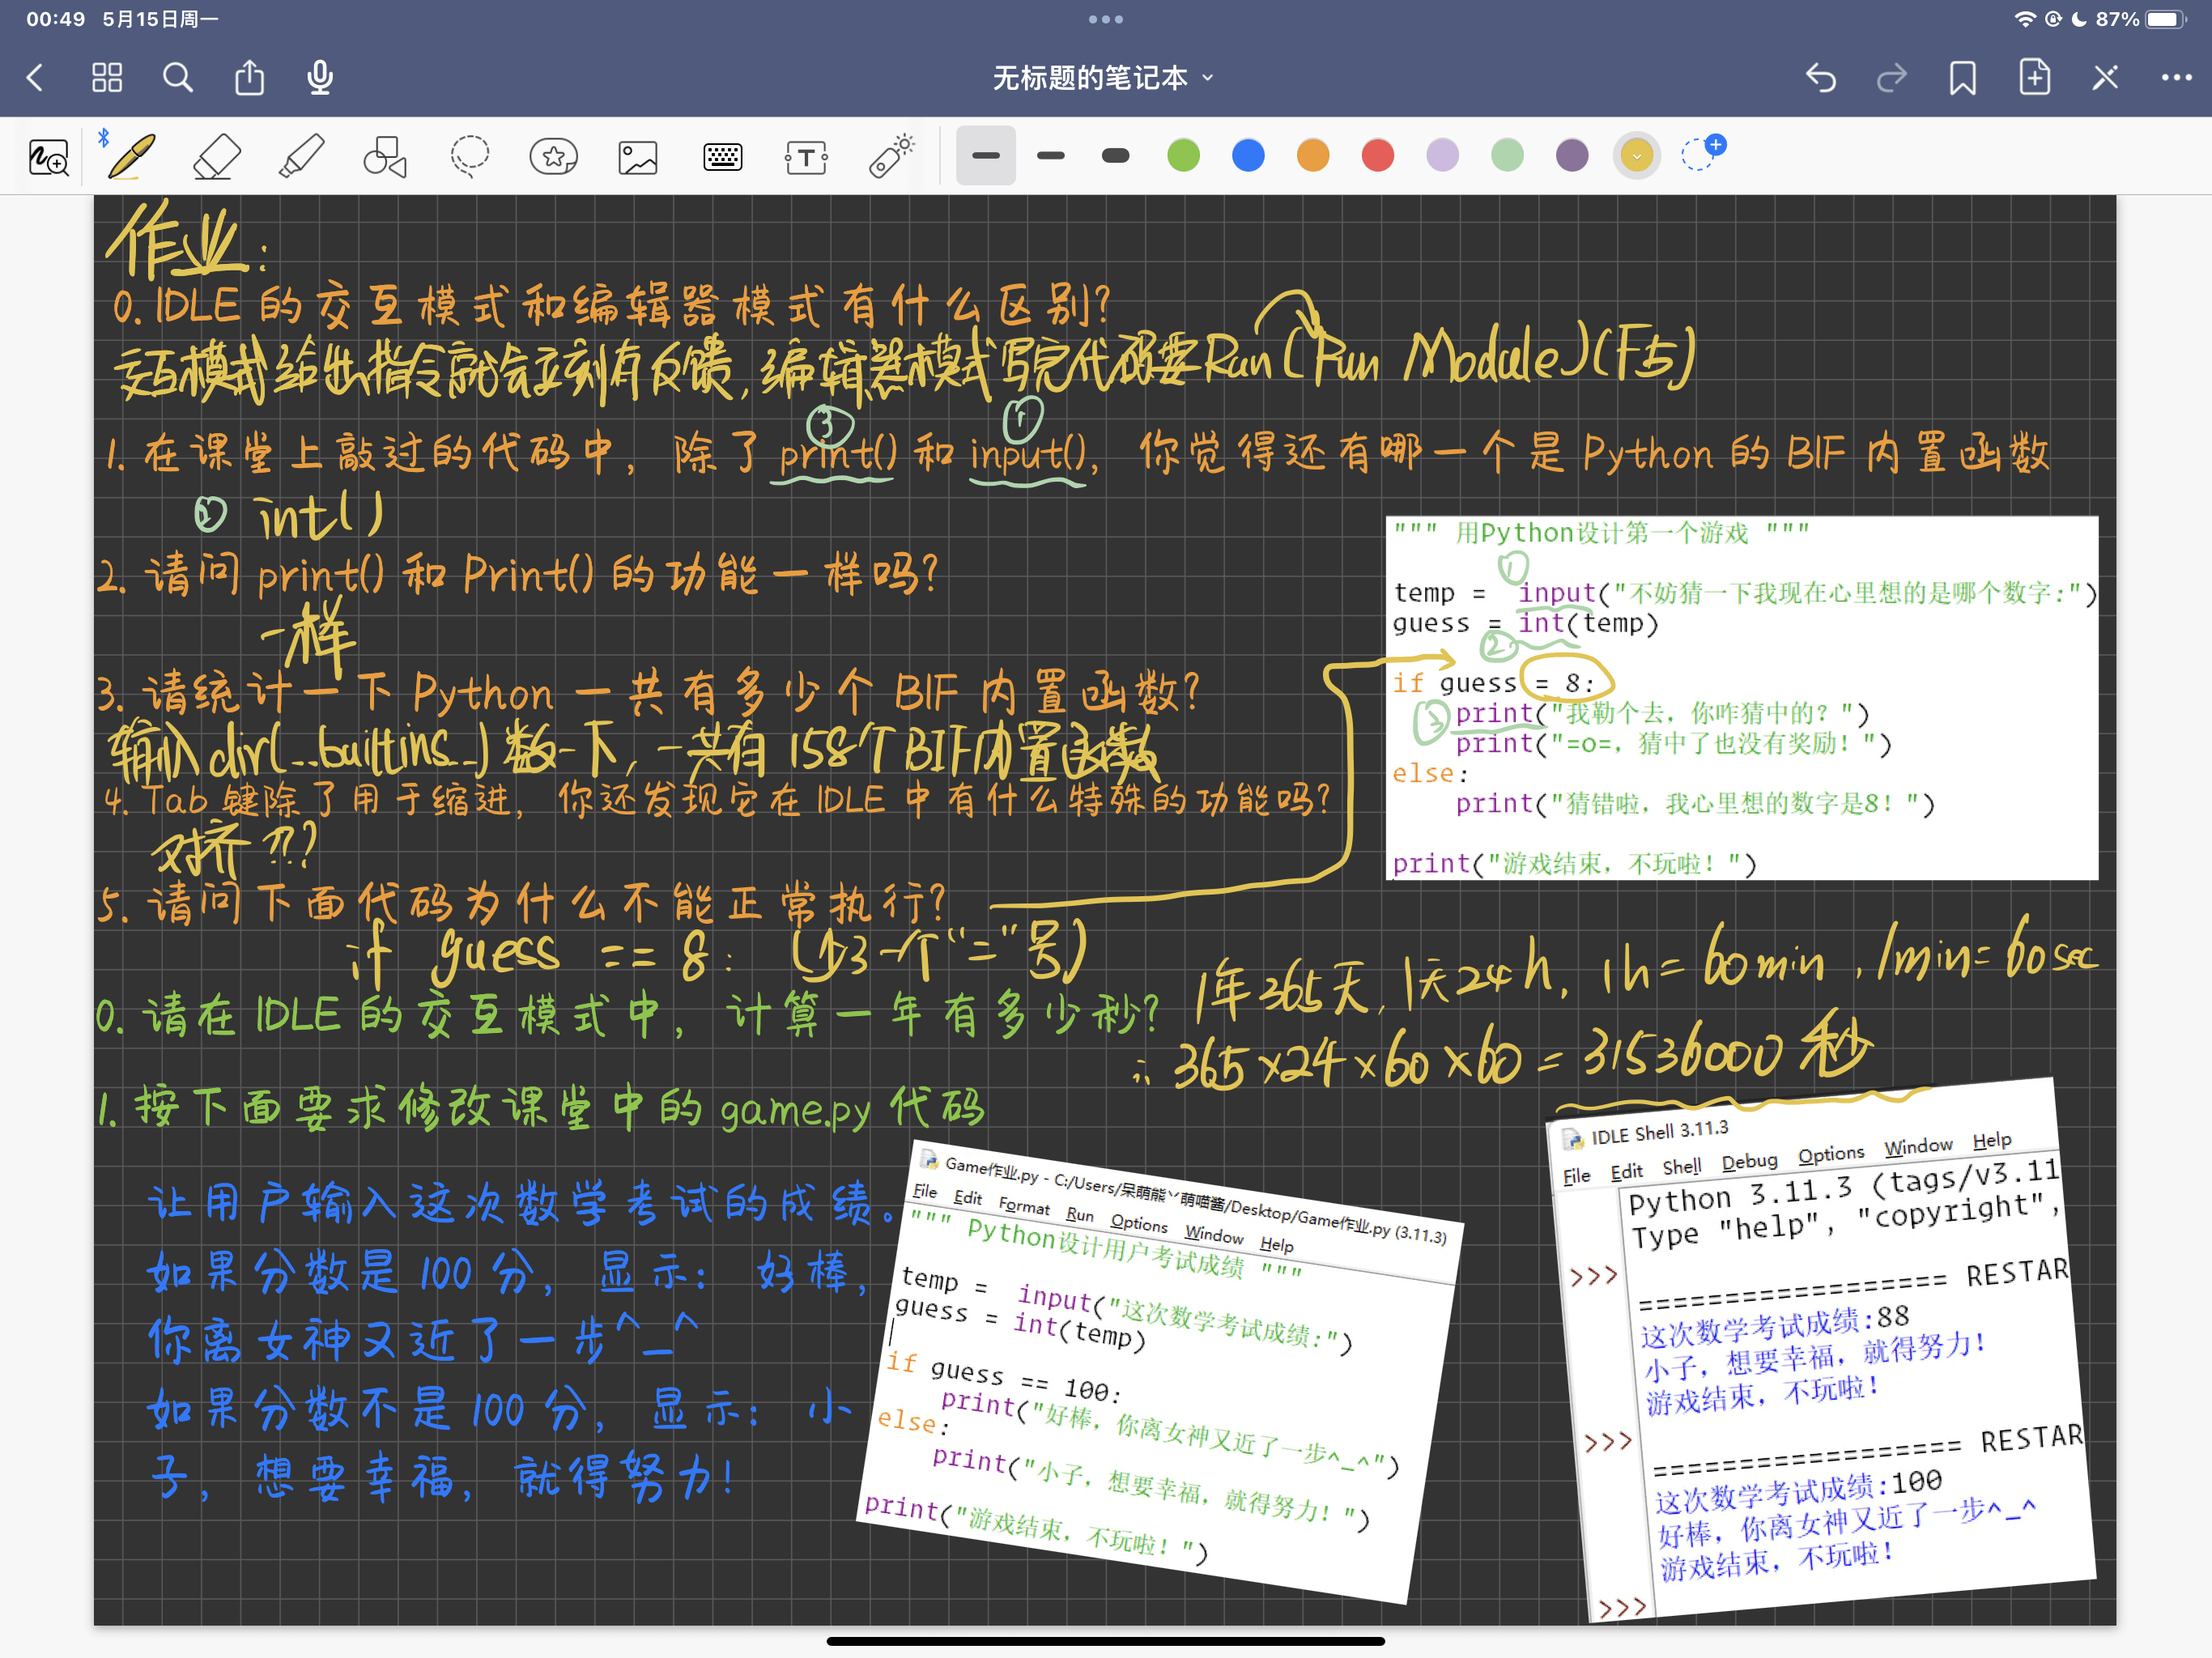Viewport: 2212px width, 1658px height.
Task: Open the search magnifier
Action: (x=178, y=77)
